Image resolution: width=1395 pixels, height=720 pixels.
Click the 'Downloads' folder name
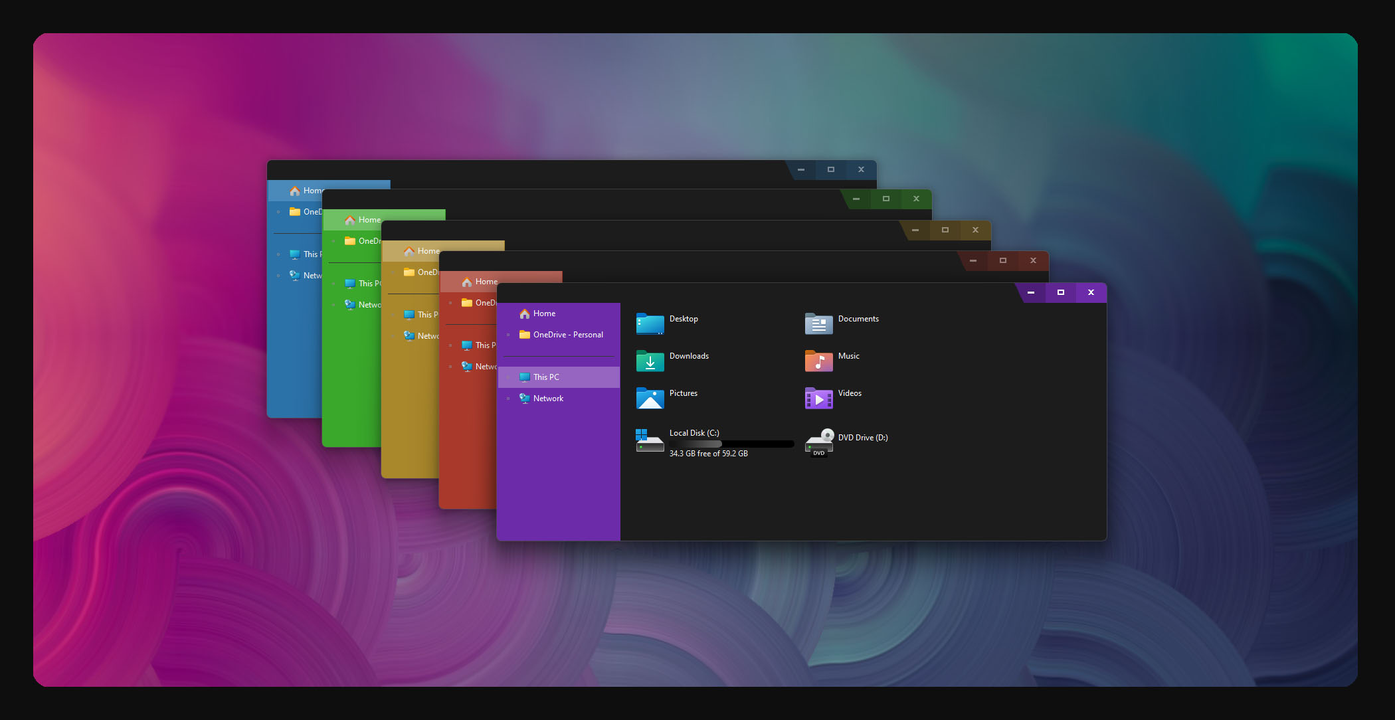[689, 356]
